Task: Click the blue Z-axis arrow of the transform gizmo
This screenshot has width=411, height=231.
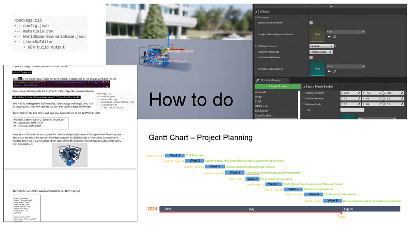Action: (x=168, y=39)
